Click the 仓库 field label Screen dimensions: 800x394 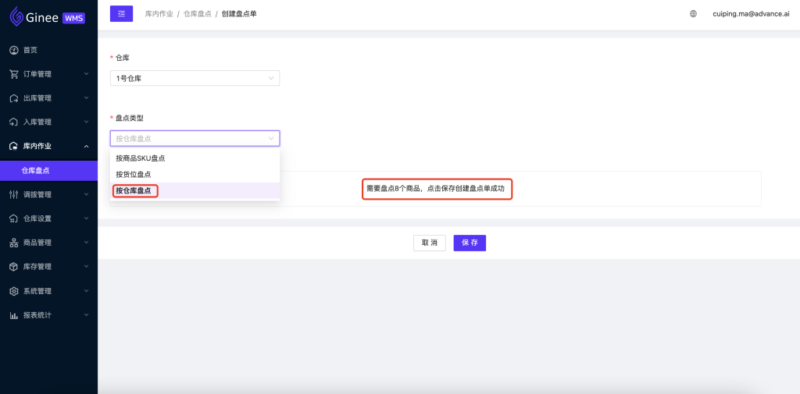click(123, 58)
